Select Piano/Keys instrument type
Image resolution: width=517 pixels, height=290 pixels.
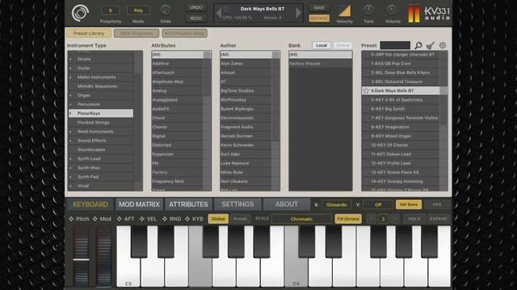(x=101, y=114)
